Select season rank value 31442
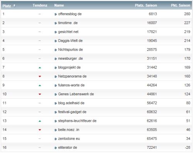The width and height of the screenshot is (193, 153). (152, 67)
